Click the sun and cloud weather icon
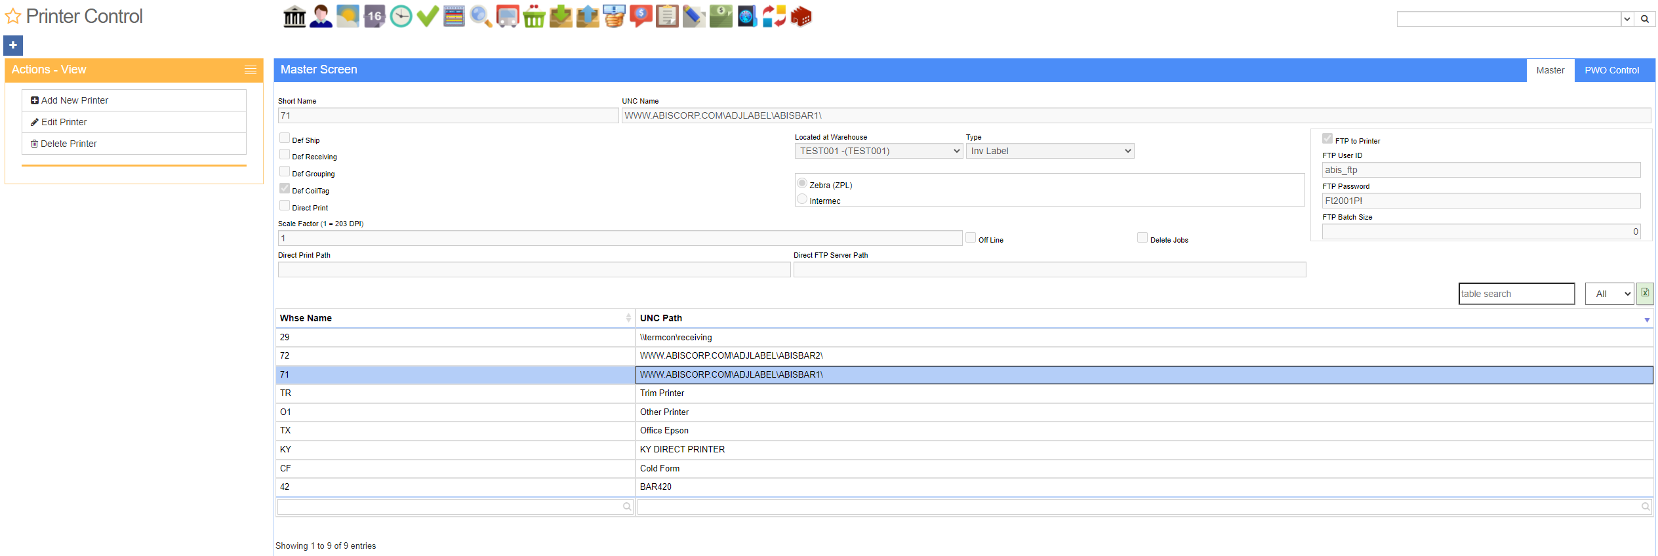Viewport: 1658px width, 556px height. coord(348,16)
